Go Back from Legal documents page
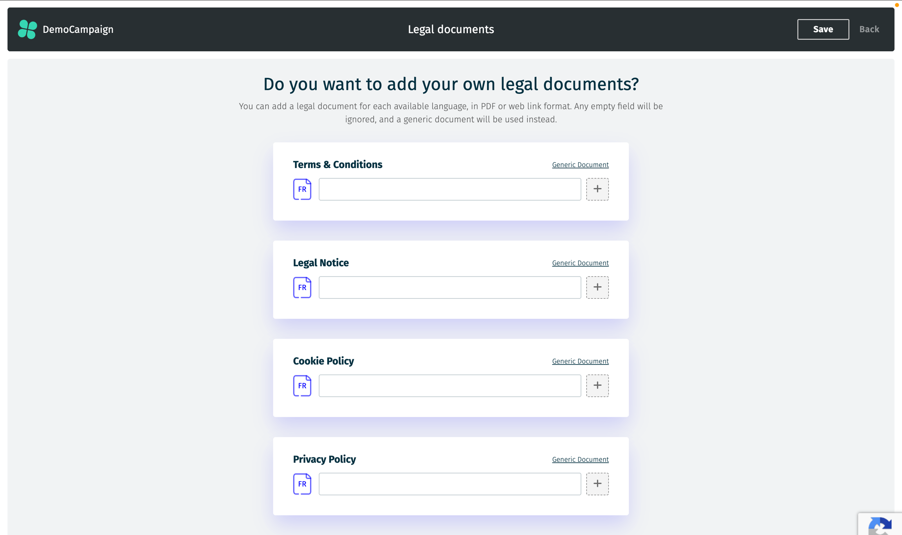 click(869, 29)
